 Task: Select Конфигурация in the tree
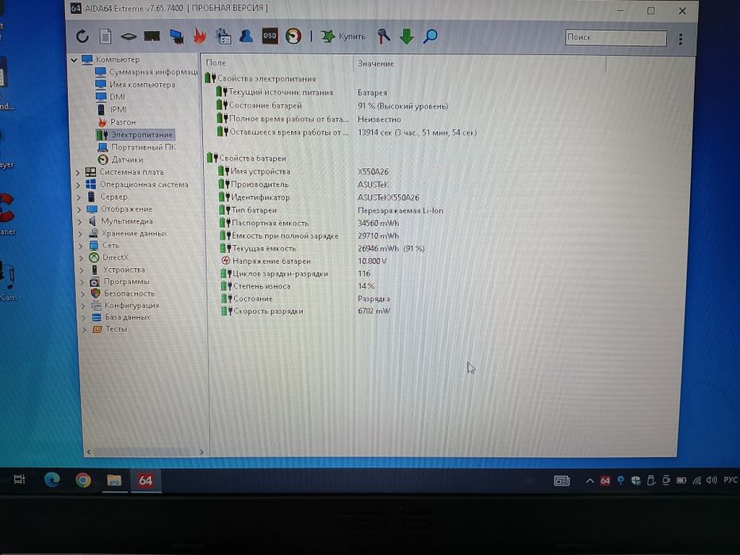(125, 305)
